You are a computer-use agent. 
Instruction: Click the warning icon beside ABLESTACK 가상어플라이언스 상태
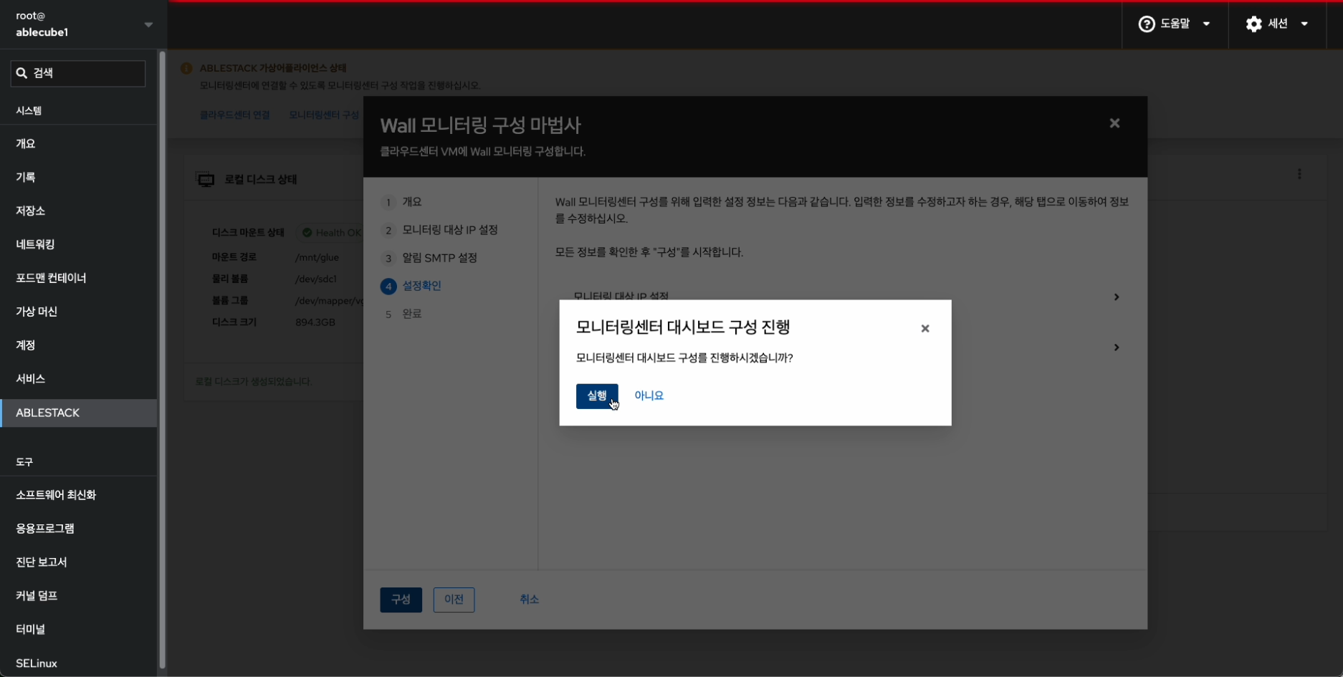(x=186, y=68)
